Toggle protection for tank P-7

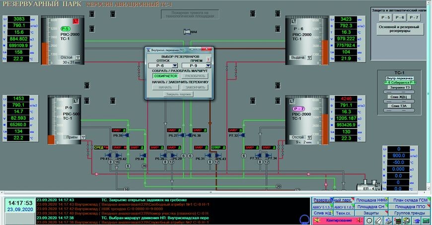coord(414,17)
